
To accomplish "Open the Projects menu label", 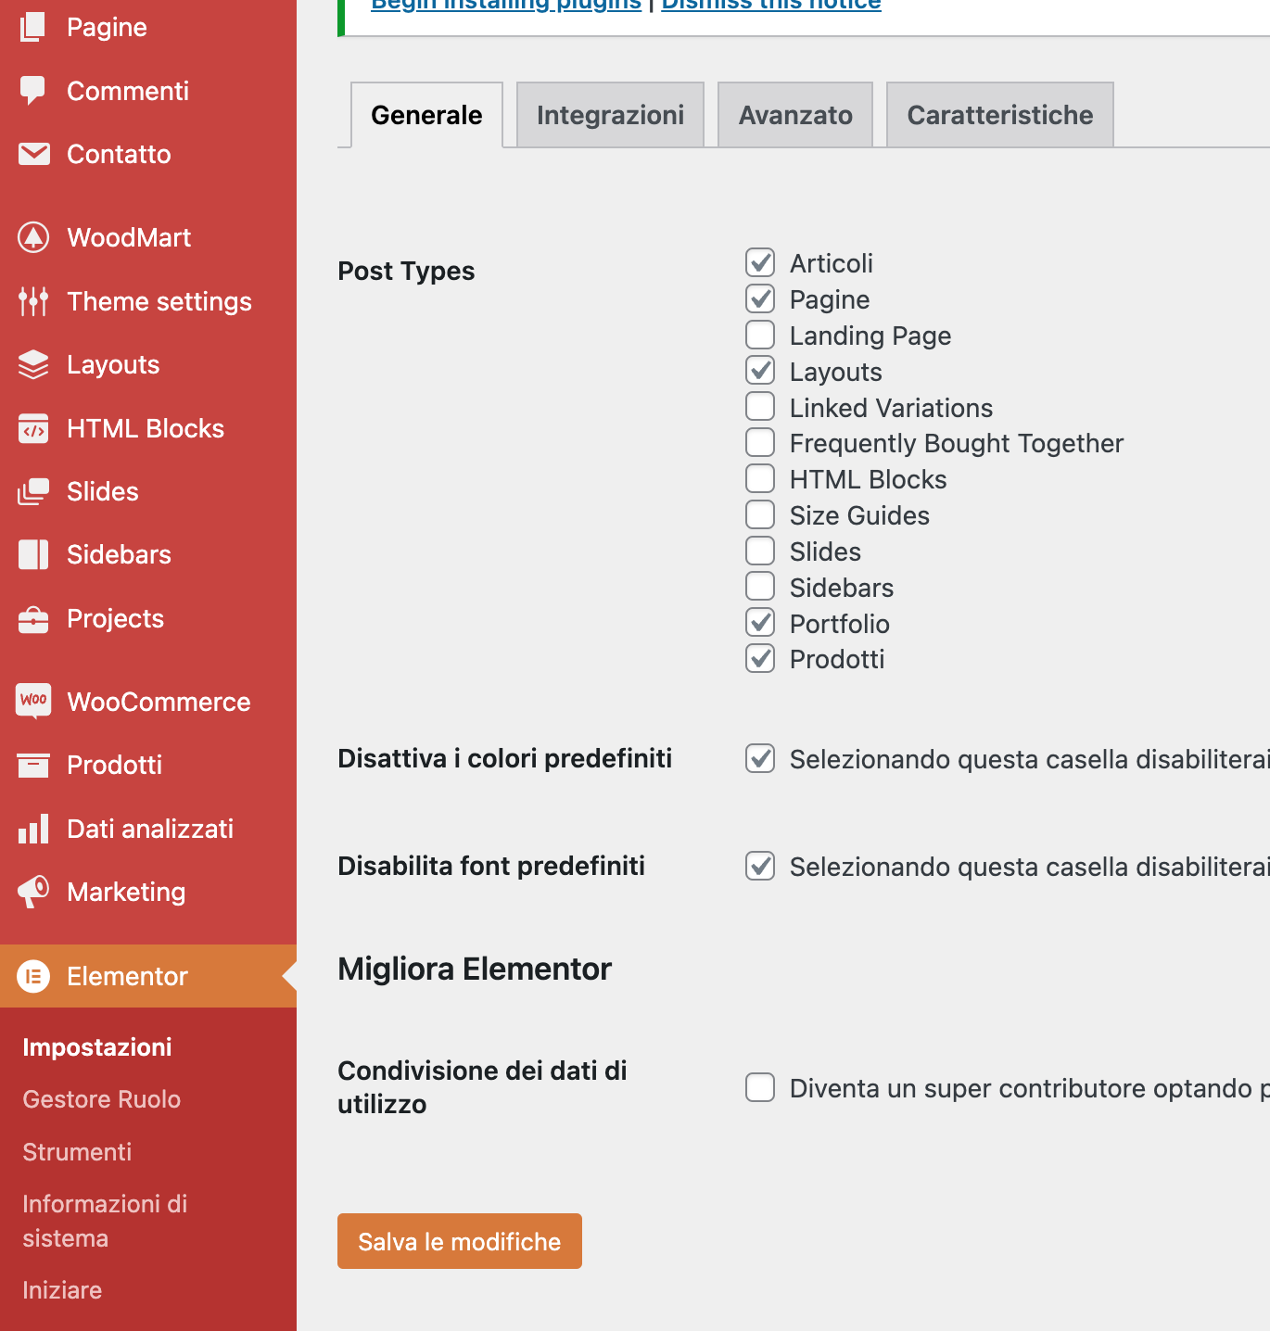I will point(115,618).
